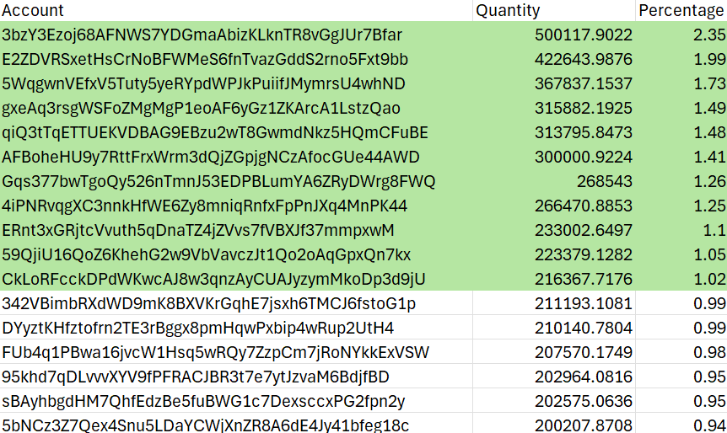Screen dimensions: 727x433
Task: Click quantity cell 315882.1925
Action: (554, 108)
